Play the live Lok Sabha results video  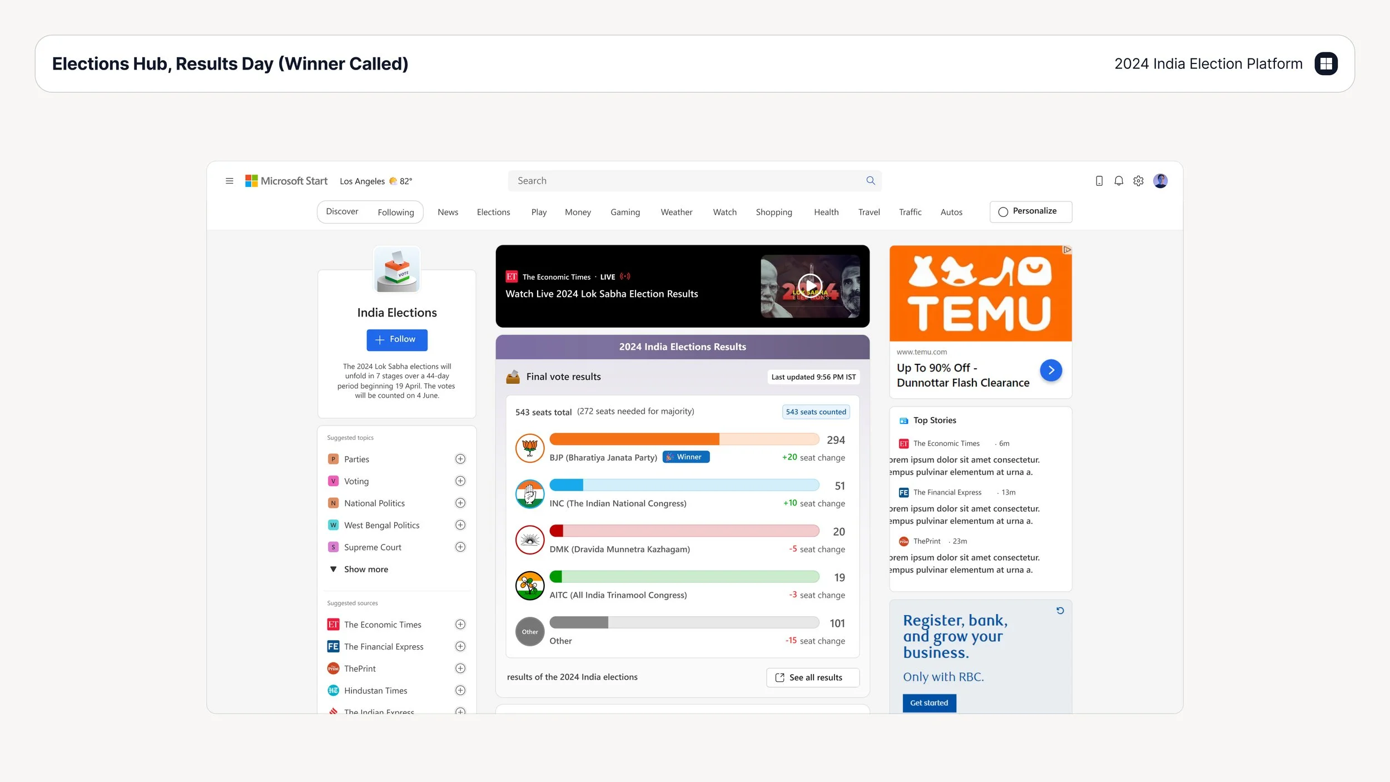pos(810,286)
